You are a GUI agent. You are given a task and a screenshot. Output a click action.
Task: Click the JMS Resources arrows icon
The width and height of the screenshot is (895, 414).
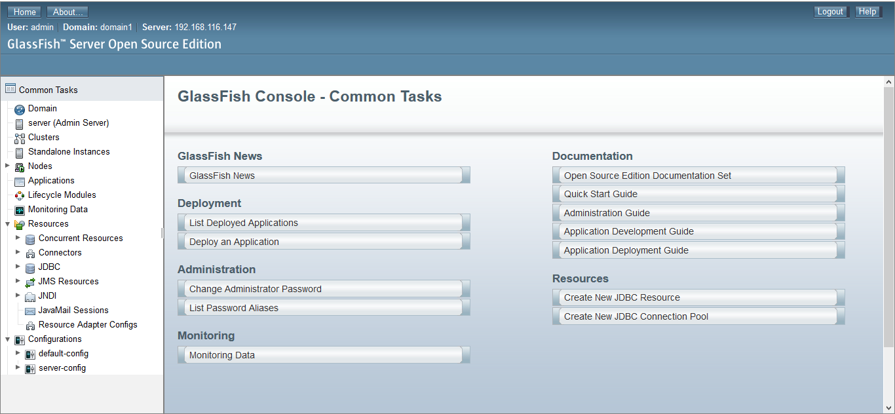click(30, 282)
